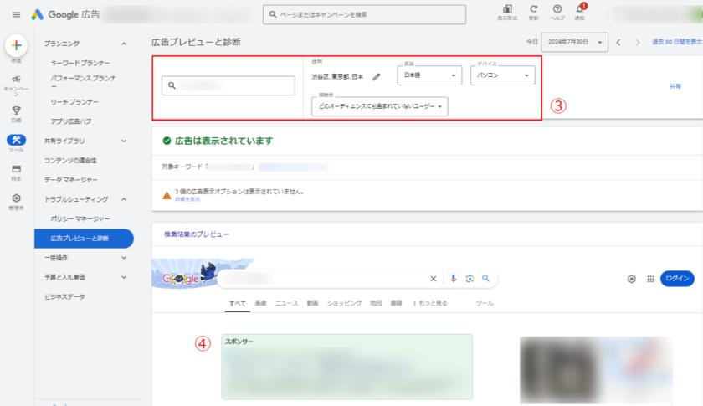Edit location with the pencil icon
The width and height of the screenshot is (703, 406).
(x=377, y=76)
